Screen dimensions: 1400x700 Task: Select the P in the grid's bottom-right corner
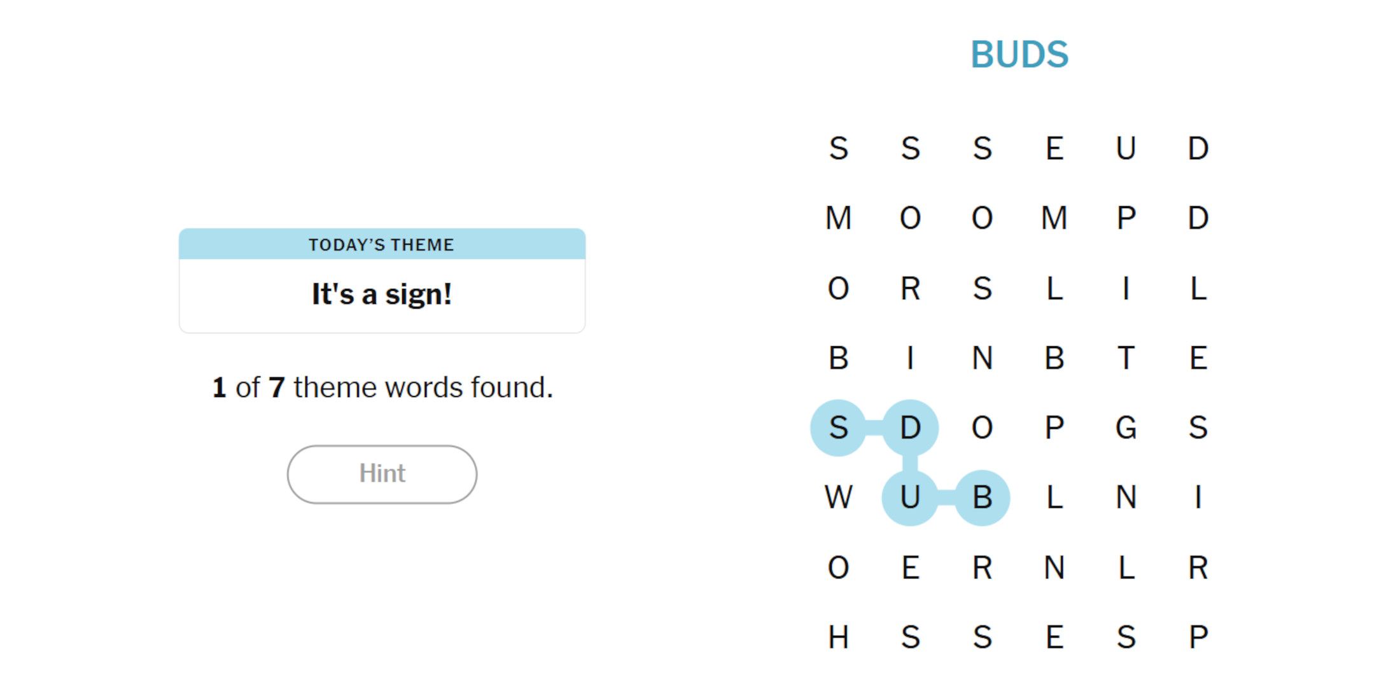pos(1198,637)
